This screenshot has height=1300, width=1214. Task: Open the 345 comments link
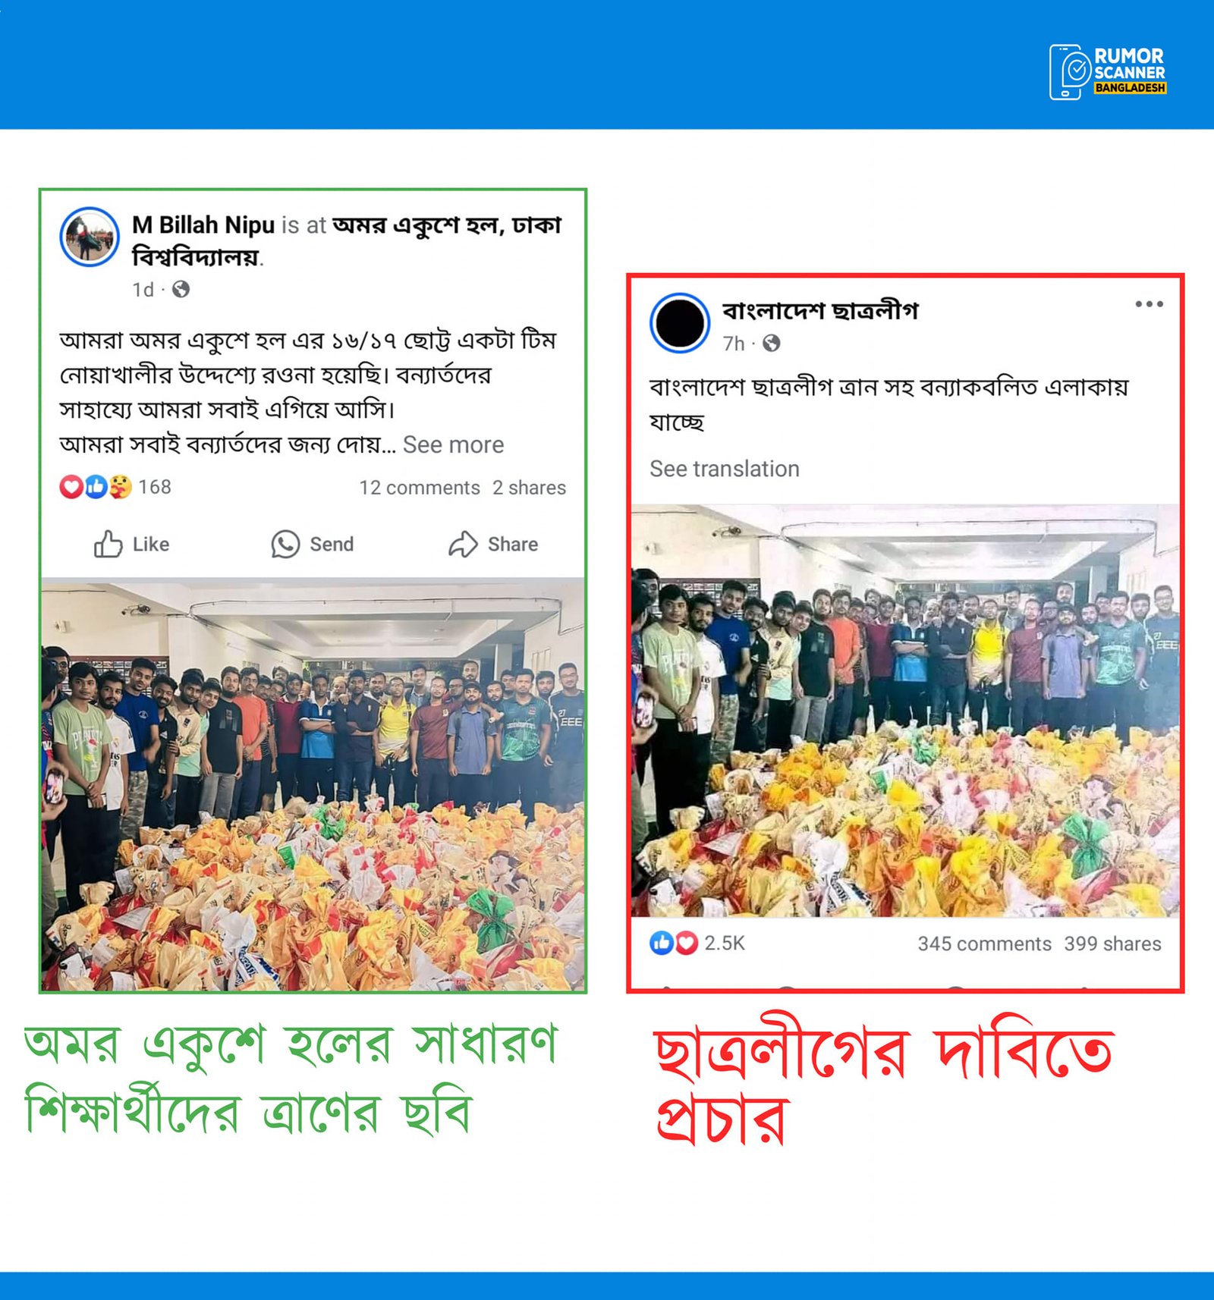(x=984, y=944)
